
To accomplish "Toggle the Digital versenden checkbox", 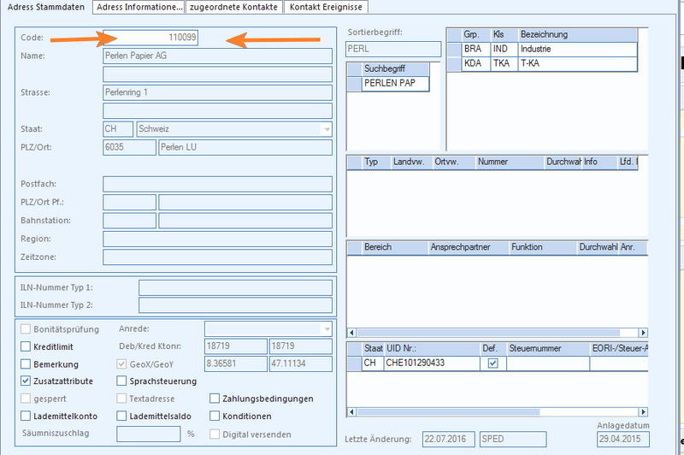I will (x=215, y=434).
